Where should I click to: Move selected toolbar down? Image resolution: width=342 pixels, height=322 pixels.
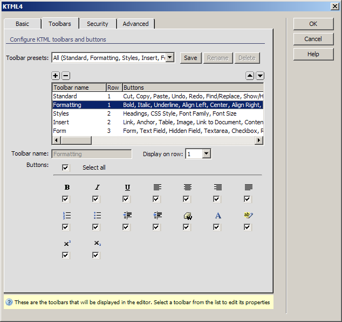coord(260,76)
